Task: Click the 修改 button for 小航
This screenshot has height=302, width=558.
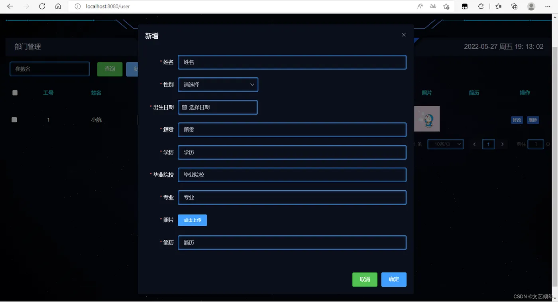Action: [517, 120]
